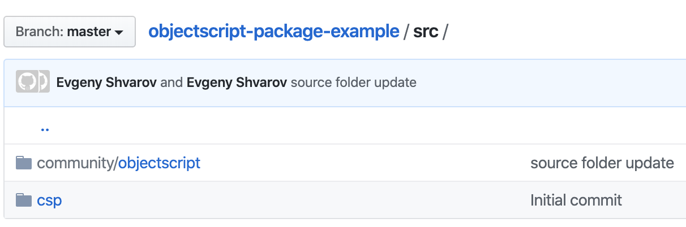686x227 pixels.
Task: Click the 'Branch:' label on the selector
Action: [x=40, y=32]
